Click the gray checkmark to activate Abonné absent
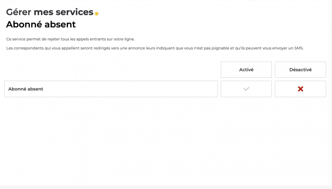Image resolution: width=332 pixels, height=189 pixels. [x=246, y=89]
